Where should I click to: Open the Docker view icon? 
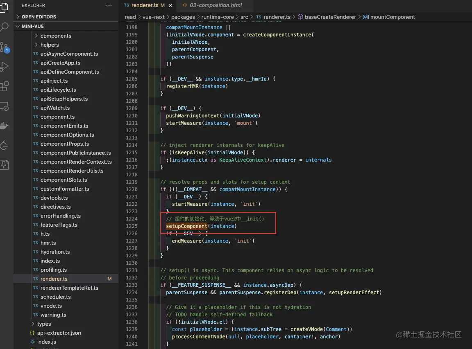[4, 126]
